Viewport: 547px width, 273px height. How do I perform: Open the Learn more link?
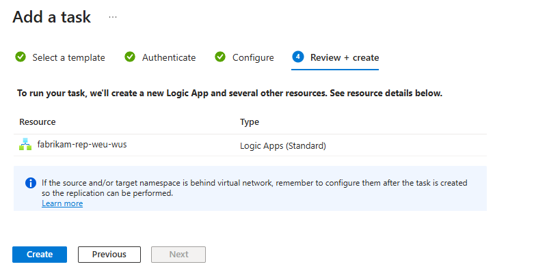pos(62,203)
